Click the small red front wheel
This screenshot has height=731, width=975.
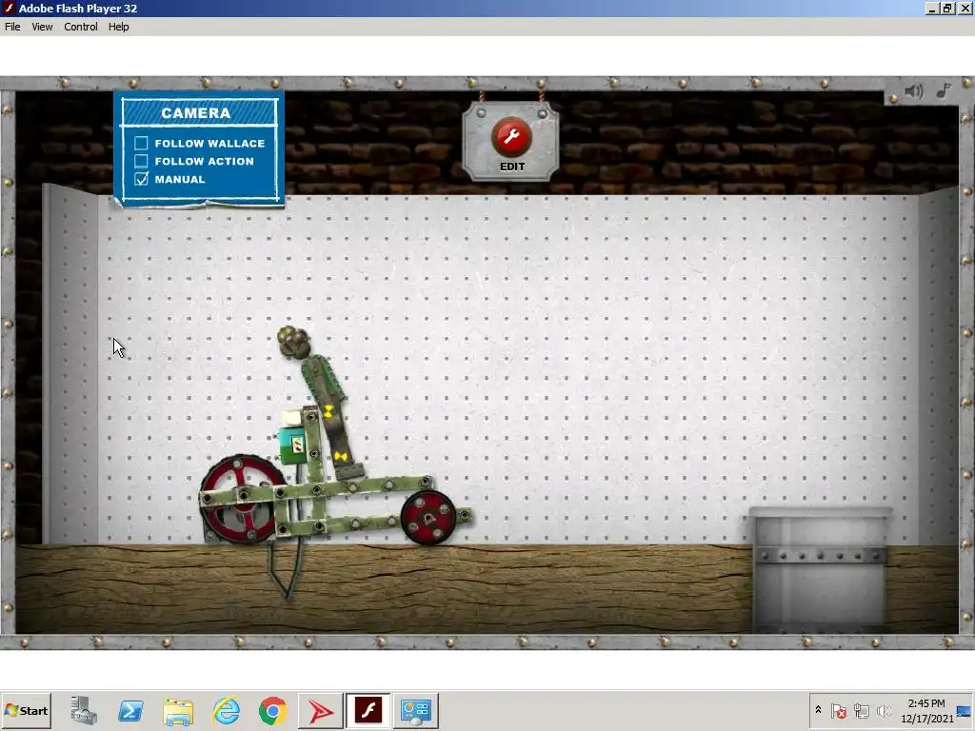click(428, 517)
